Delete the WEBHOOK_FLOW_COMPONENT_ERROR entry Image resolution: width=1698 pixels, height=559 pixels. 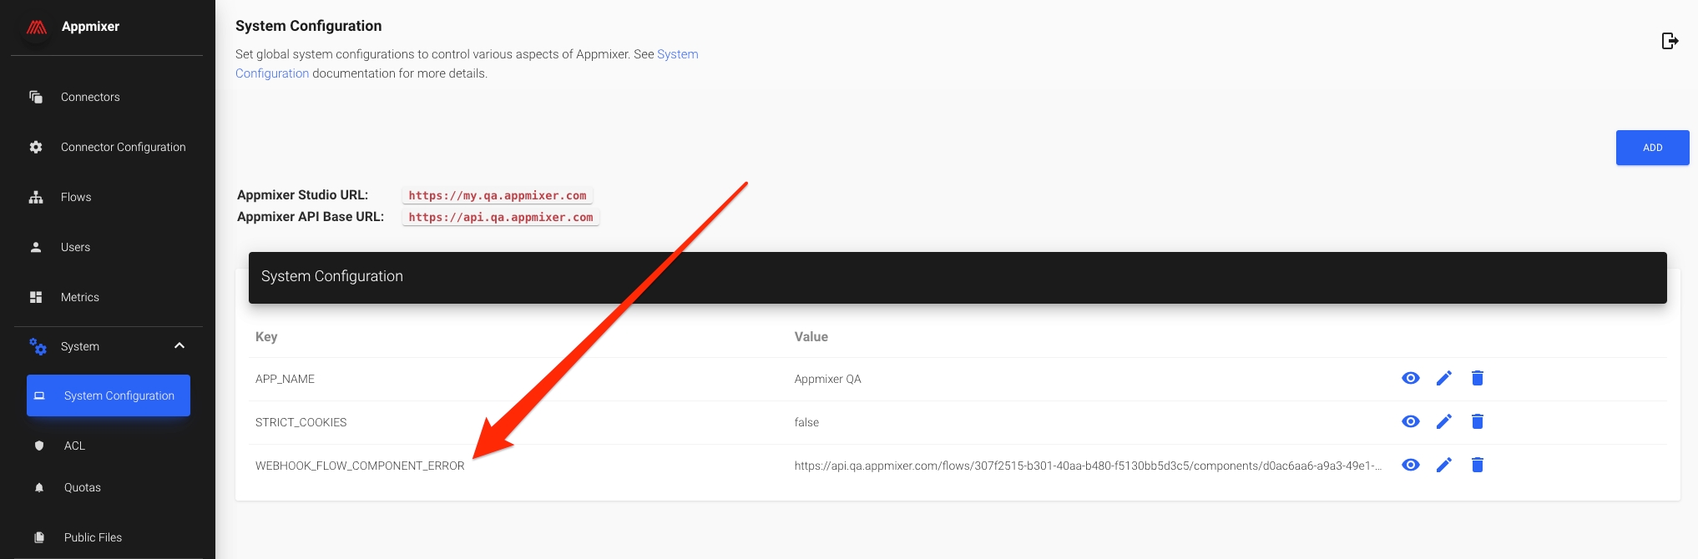1477,466
